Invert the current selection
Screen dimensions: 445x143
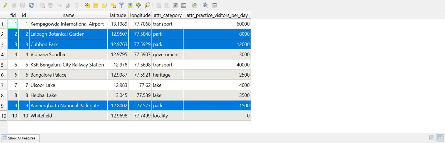tap(104, 5)
